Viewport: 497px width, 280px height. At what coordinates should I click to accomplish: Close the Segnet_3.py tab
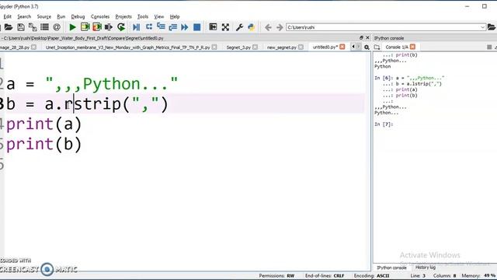[255, 47]
